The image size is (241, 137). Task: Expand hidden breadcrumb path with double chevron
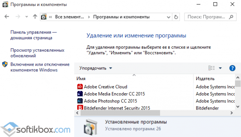point(50,17)
